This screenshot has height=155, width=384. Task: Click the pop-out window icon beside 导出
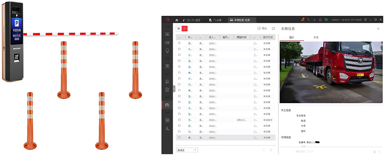click(x=273, y=28)
